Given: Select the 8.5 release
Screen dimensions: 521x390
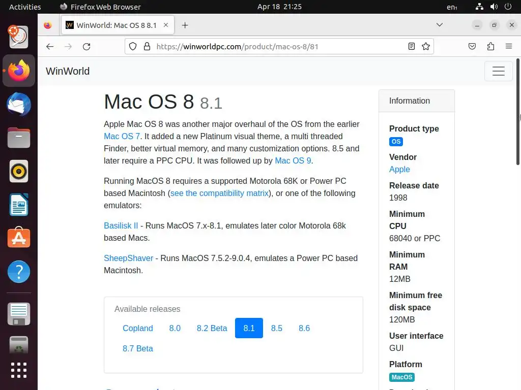Looking at the screenshot, I should (x=276, y=328).
